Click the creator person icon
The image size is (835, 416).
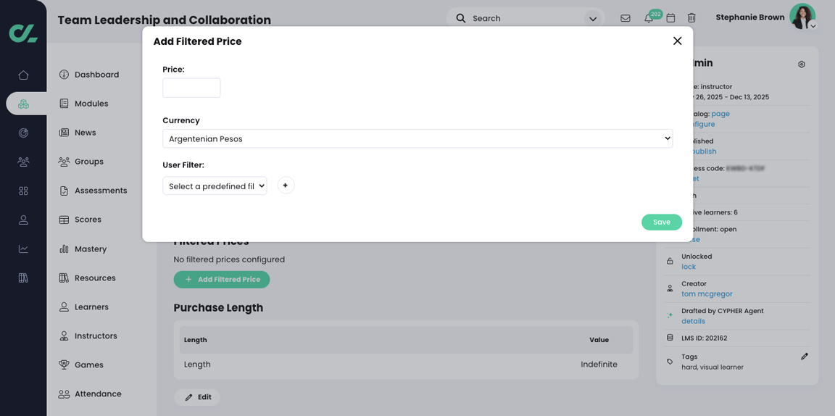[x=670, y=288]
